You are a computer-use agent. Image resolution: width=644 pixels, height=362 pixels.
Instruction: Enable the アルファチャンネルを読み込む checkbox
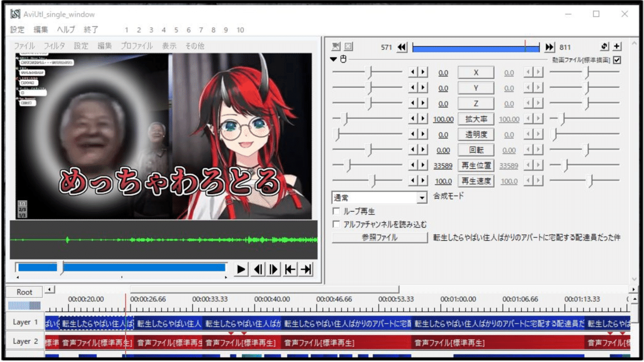(x=336, y=223)
